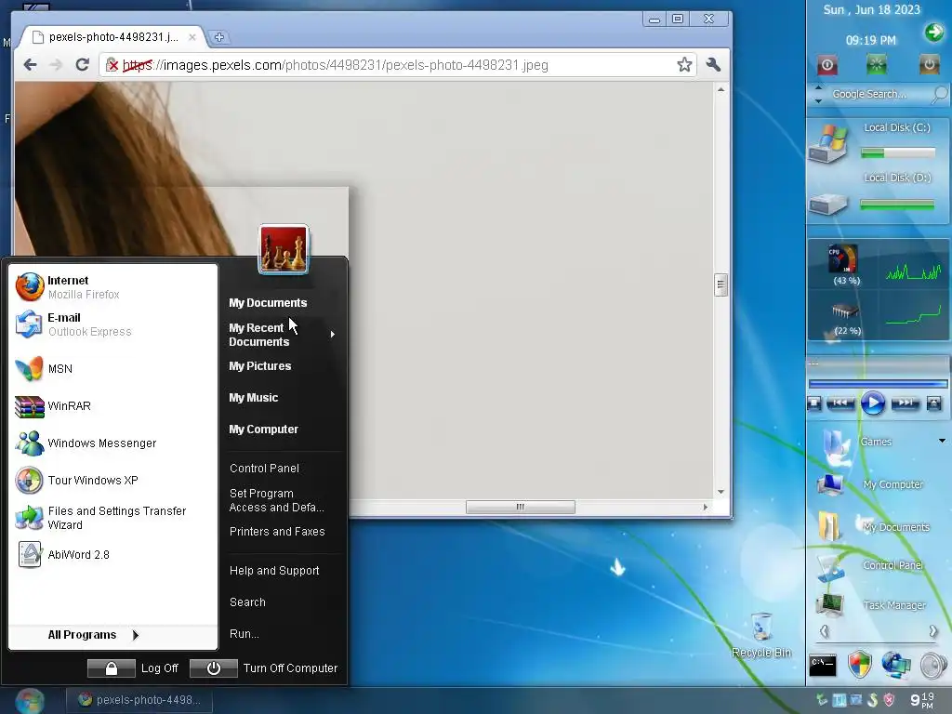Click the Start orb on taskbar

(29, 701)
